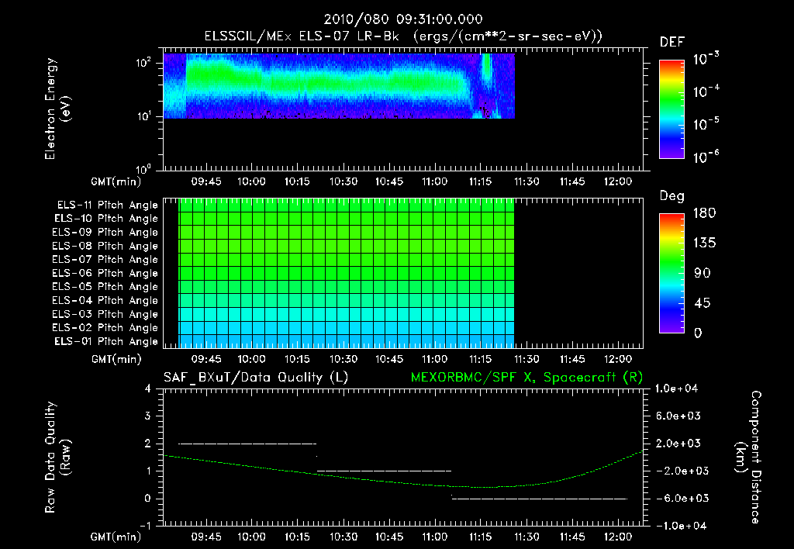Click inside the electron energy spectrogram

[x=340, y=85]
